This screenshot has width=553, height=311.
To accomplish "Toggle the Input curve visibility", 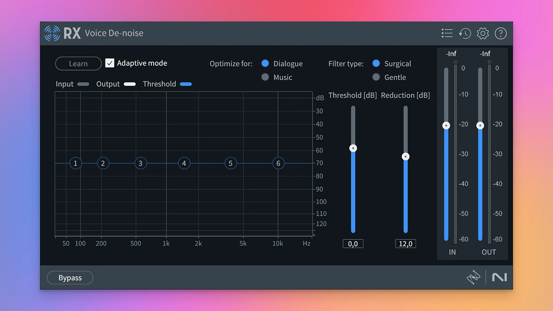I will click(83, 84).
